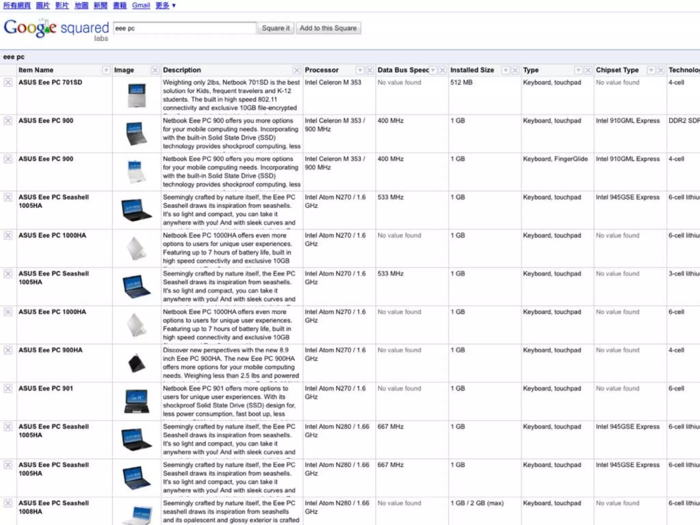
Task: Open the Item Name column dropdown
Action: click(106, 70)
